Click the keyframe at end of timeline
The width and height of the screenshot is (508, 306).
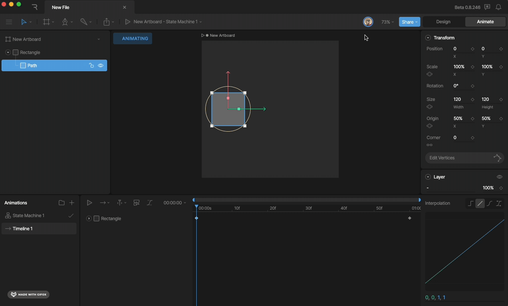point(410,218)
